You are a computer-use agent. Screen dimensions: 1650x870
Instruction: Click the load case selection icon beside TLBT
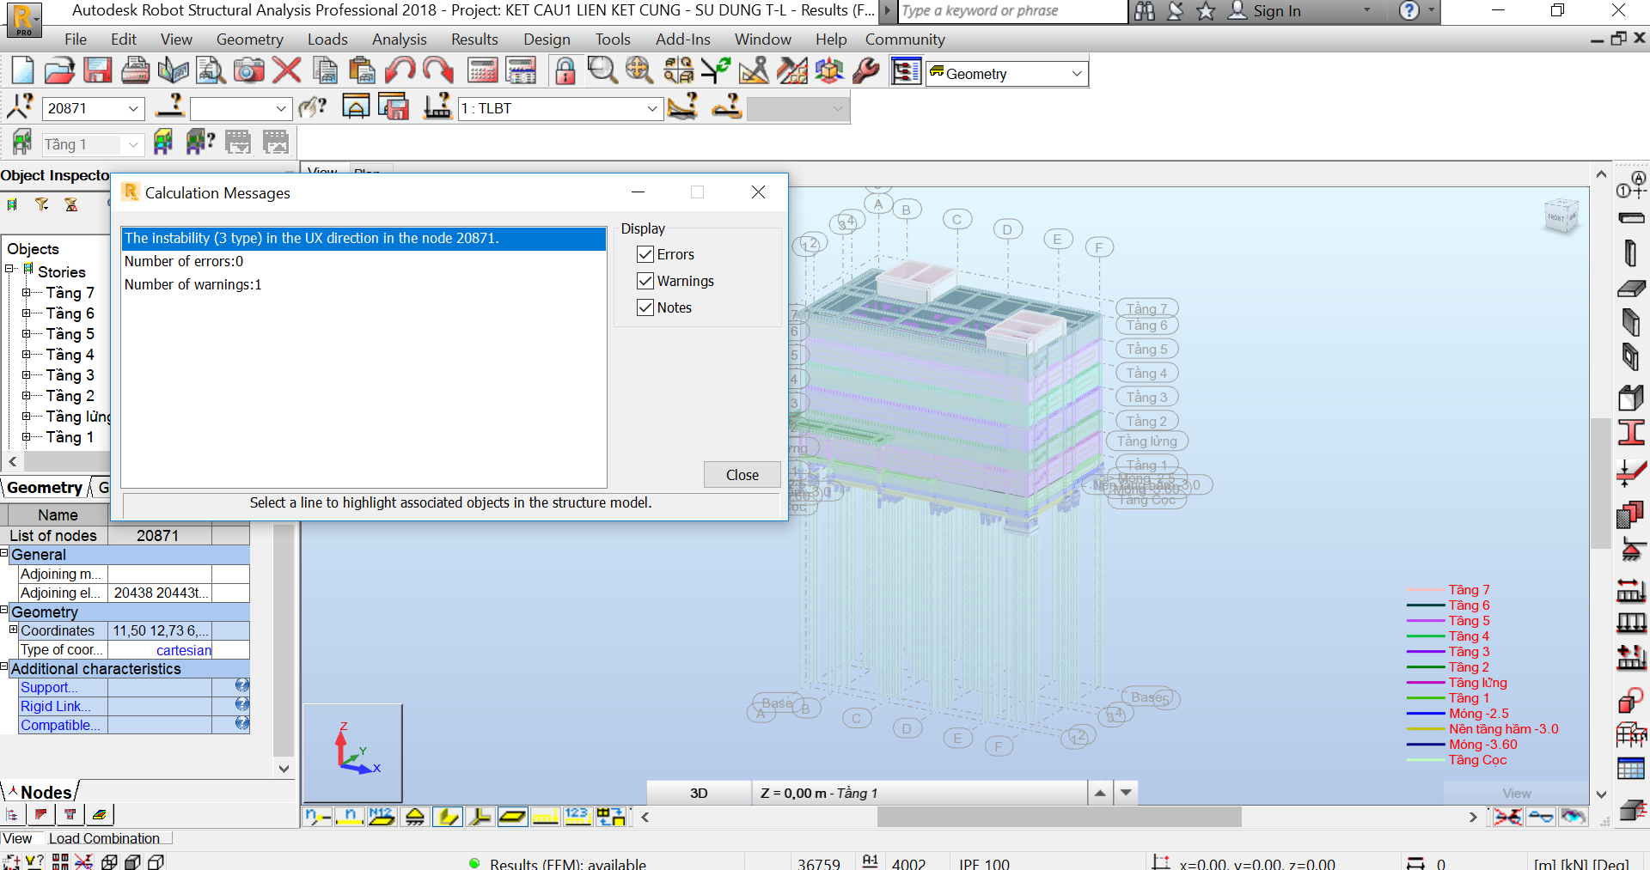(437, 107)
